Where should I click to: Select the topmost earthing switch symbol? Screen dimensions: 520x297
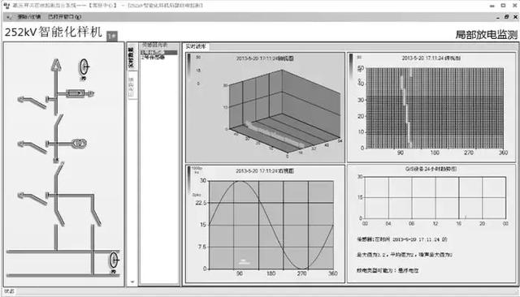[x=32, y=101]
